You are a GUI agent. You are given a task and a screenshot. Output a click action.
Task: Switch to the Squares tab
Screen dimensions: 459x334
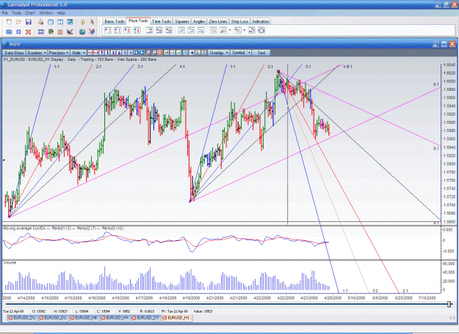[182, 21]
